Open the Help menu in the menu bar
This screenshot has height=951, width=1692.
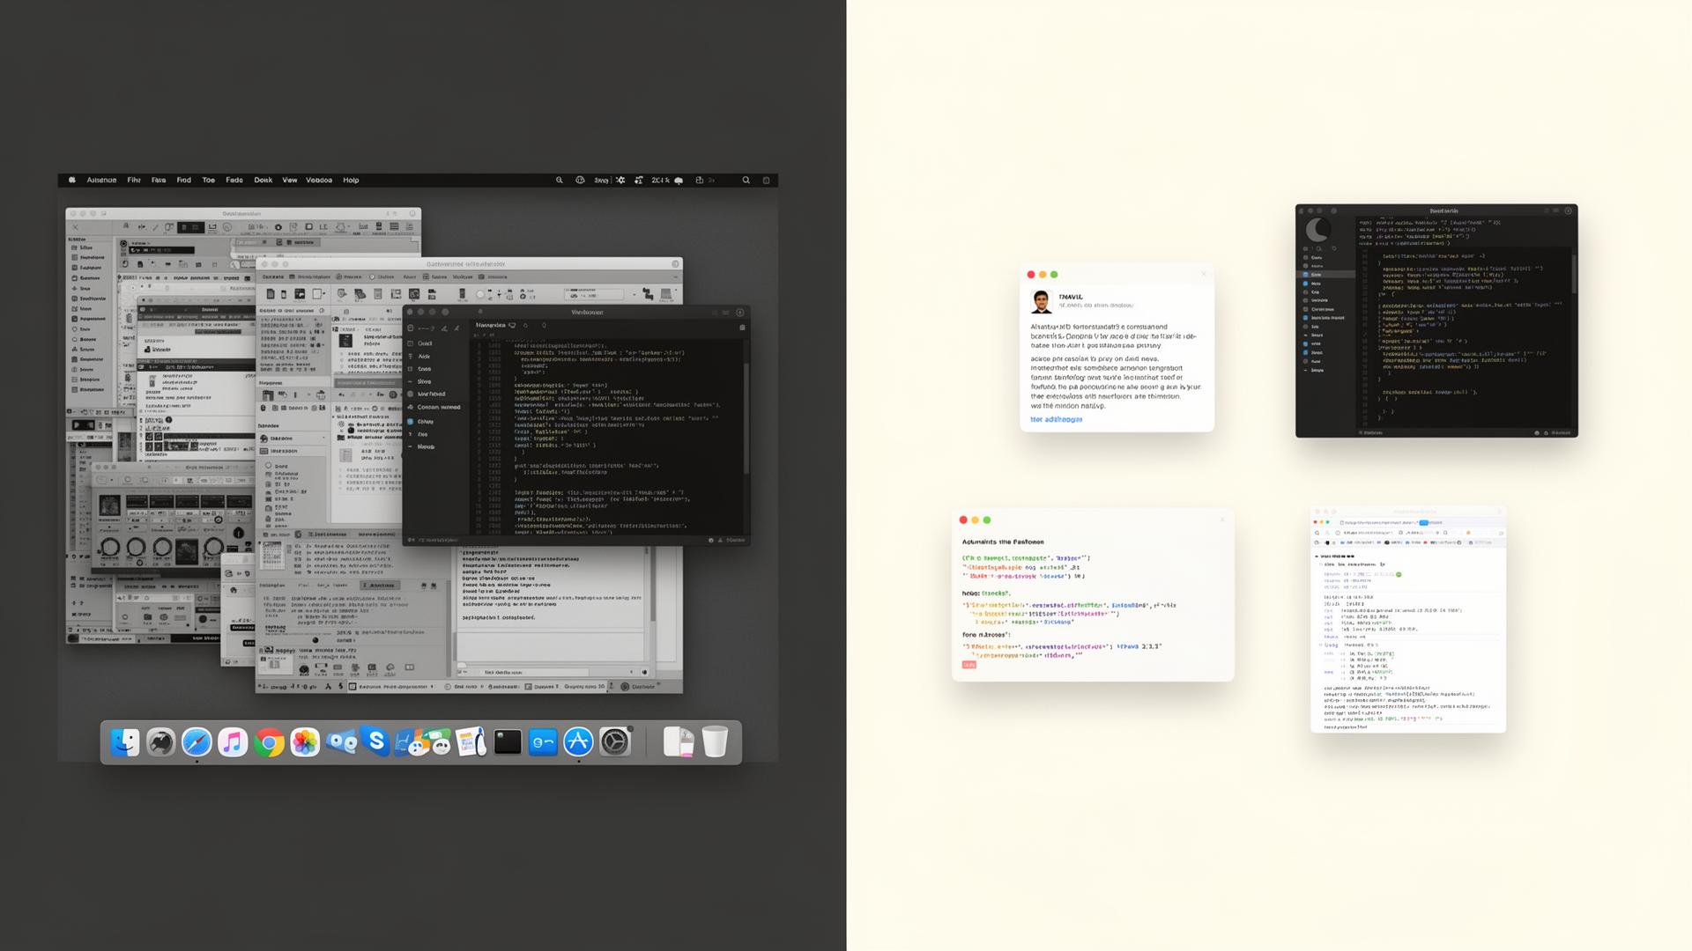351,180
